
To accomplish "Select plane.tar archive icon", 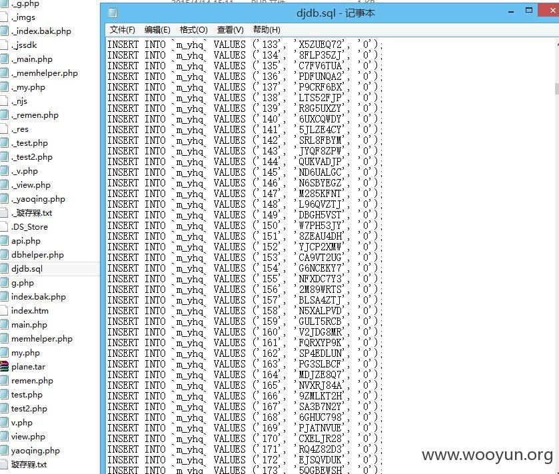I will (4, 366).
